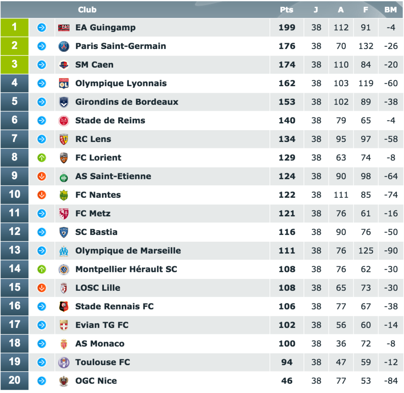Select the Paris Saint-Germain logo
404x393 pixels.
coord(64,46)
